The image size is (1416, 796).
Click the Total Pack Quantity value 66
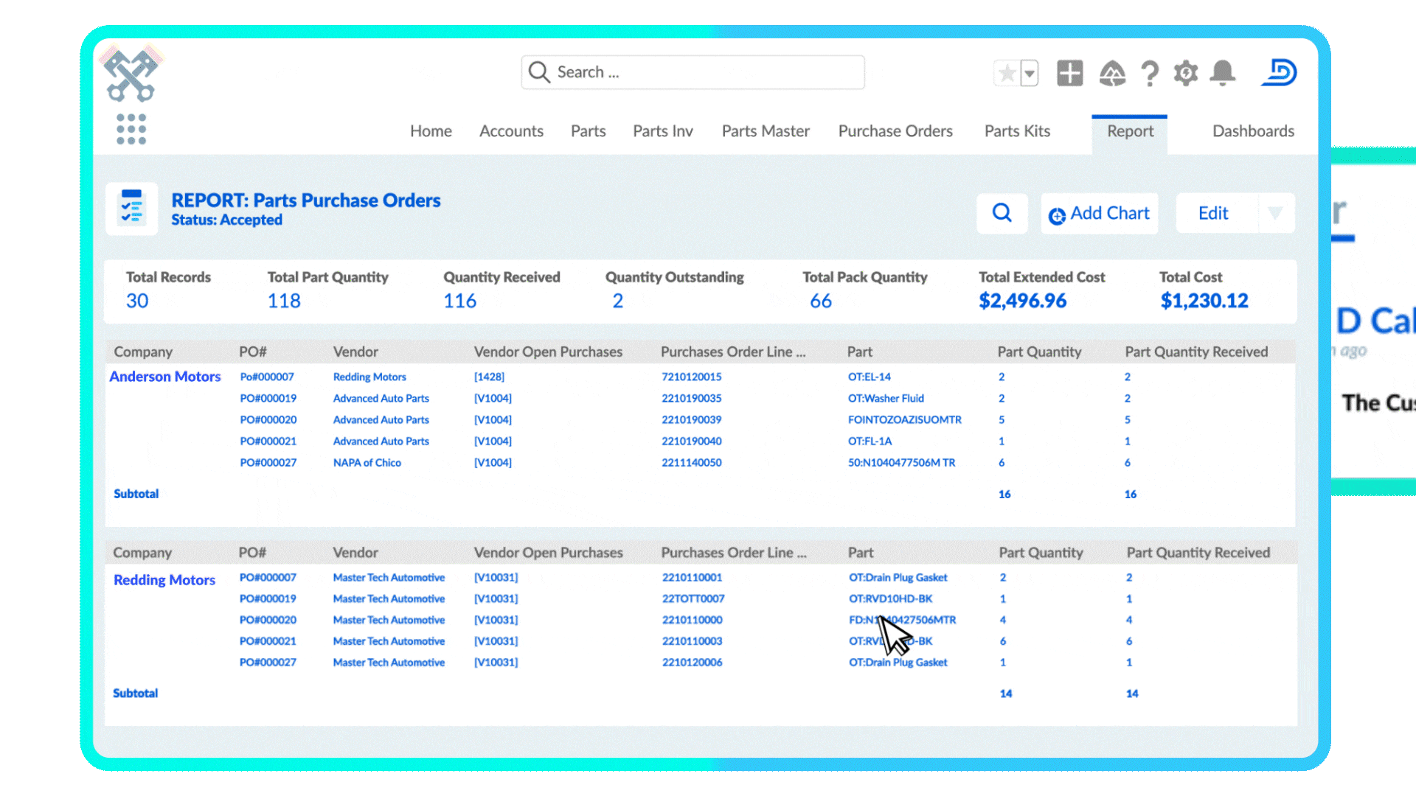pyautogui.click(x=821, y=301)
